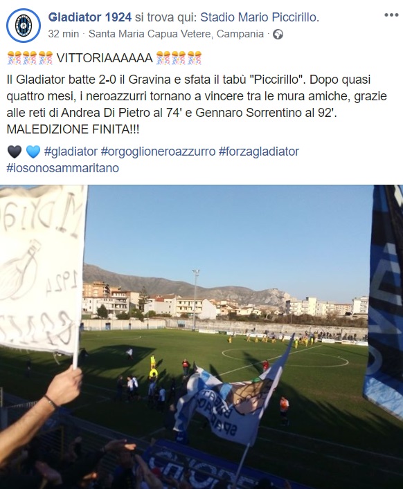This screenshot has width=403, height=489.
Task: Open the stadium photo attached to post
Action: (201, 337)
